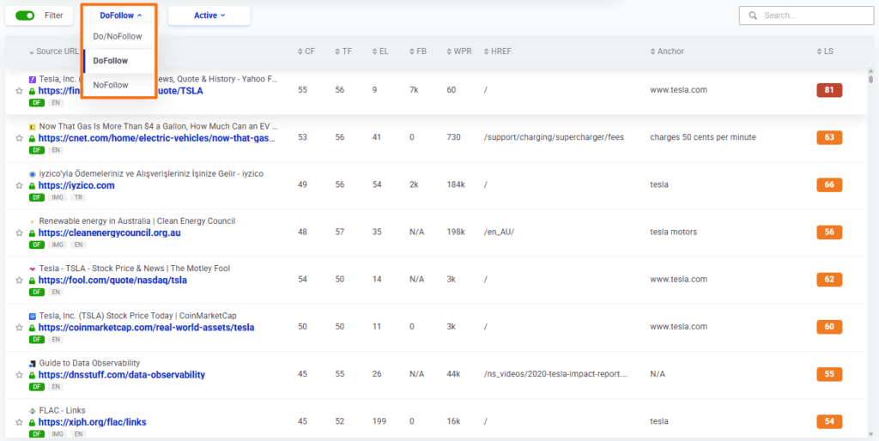Star the dnsstuff.com row

click(x=19, y=375)
